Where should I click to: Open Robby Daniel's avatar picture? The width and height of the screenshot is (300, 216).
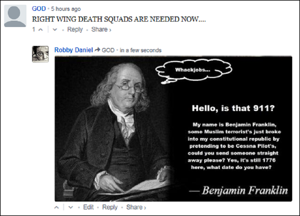click(x=40, y=54)
